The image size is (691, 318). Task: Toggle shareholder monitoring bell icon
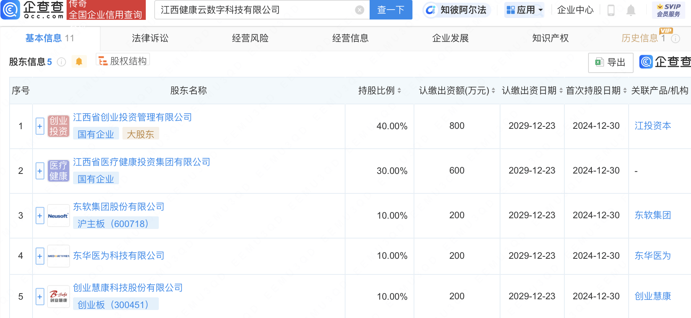(79, 62)
